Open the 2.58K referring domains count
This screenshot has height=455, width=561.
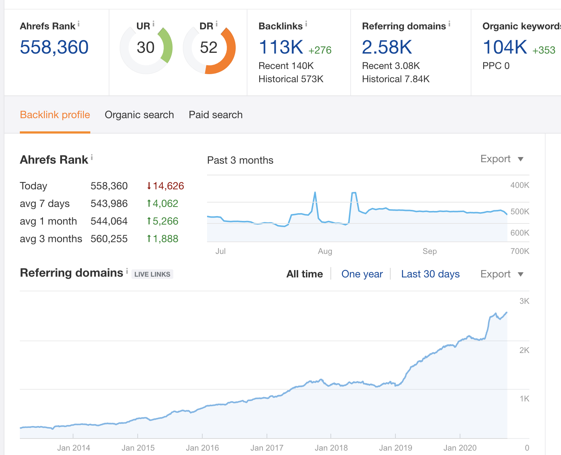[387, 47]
